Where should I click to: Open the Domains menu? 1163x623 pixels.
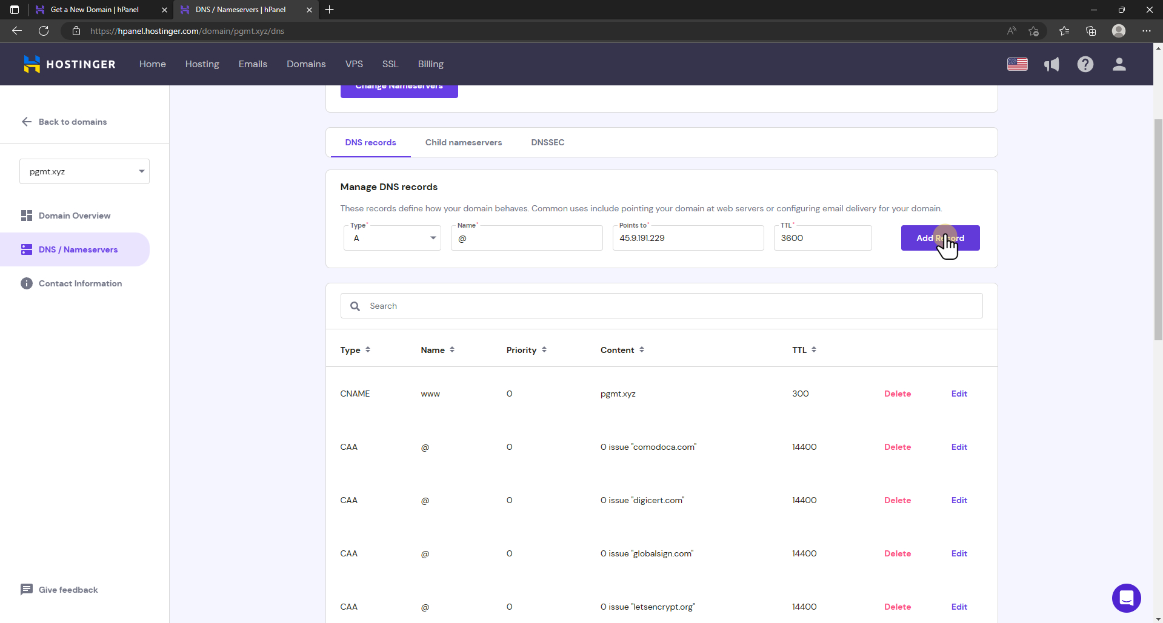[306, 64]
